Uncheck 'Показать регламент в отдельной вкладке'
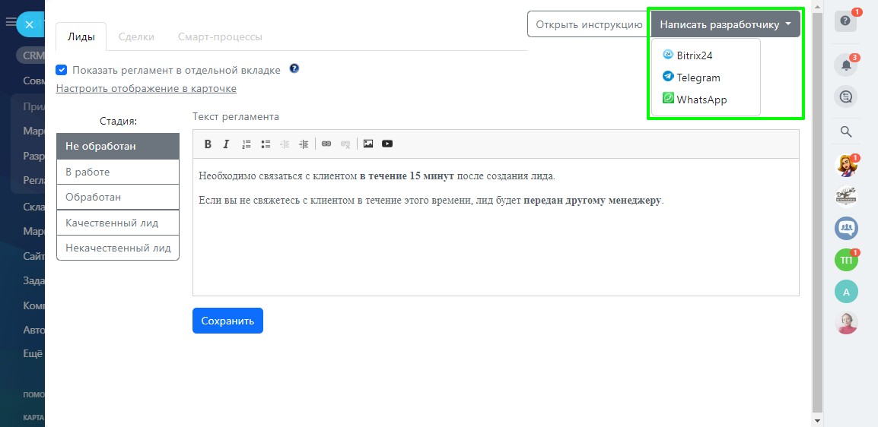 tap(62, 70)
